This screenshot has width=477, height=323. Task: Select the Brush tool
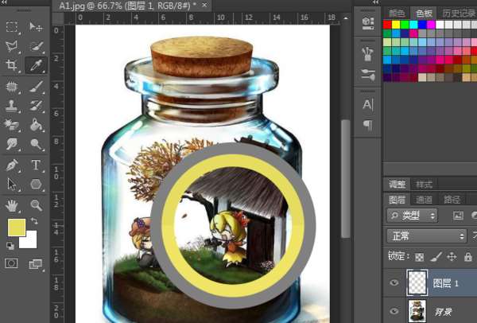[x=36, y=87]
